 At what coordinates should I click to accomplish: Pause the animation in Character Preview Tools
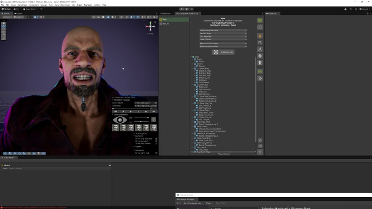point(138,111)
